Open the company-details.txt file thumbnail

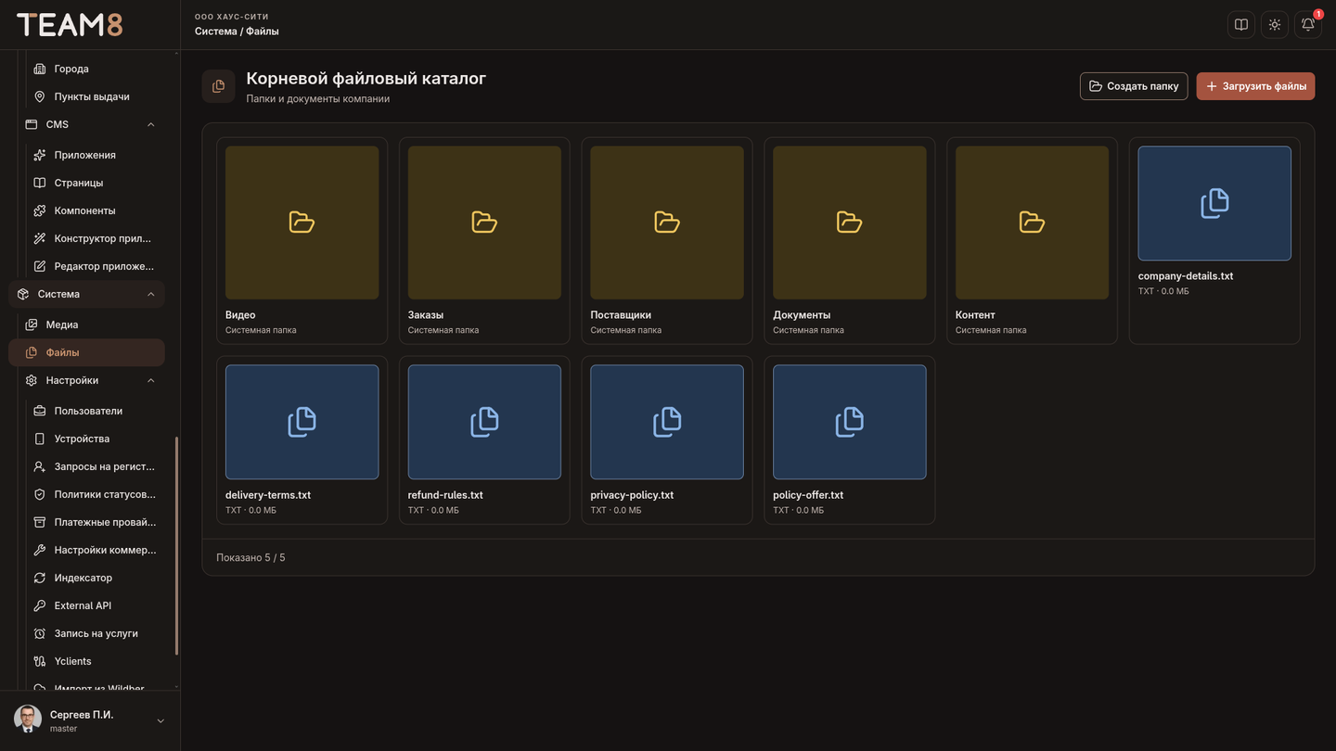[x=1214, y=203]
